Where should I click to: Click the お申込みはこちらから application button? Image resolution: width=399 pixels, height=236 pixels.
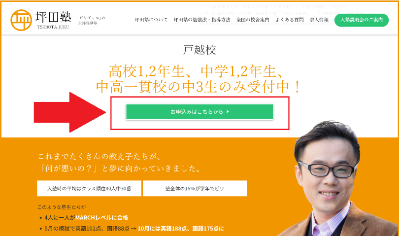(199, 112)
